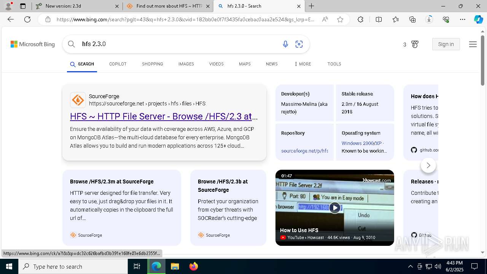
Task: Open the tab actions menu icon
Action: pyautogui.click(x=23, y=6)
